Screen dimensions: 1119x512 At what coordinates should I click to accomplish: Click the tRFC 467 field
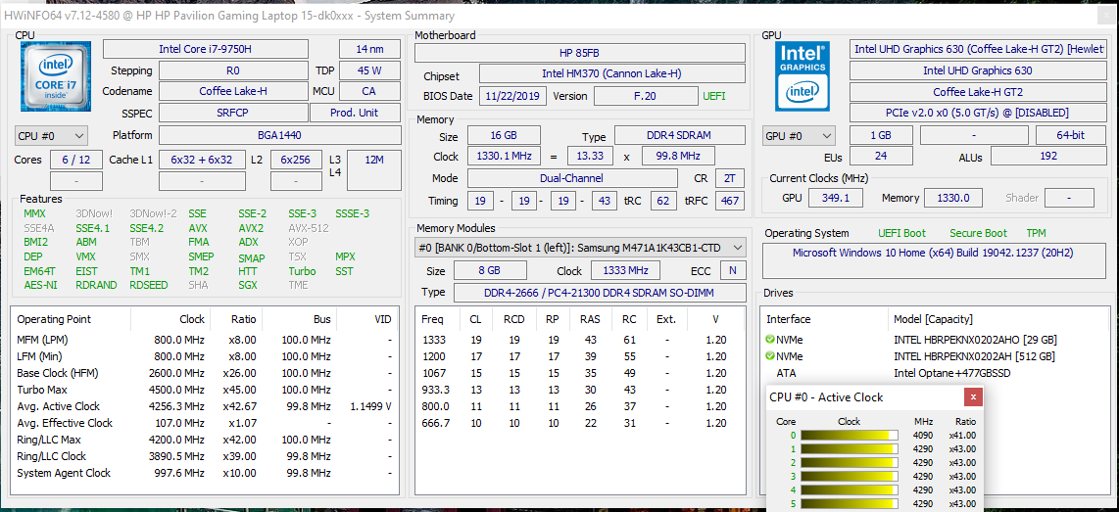pyautogui.click(x=730, y=201)
